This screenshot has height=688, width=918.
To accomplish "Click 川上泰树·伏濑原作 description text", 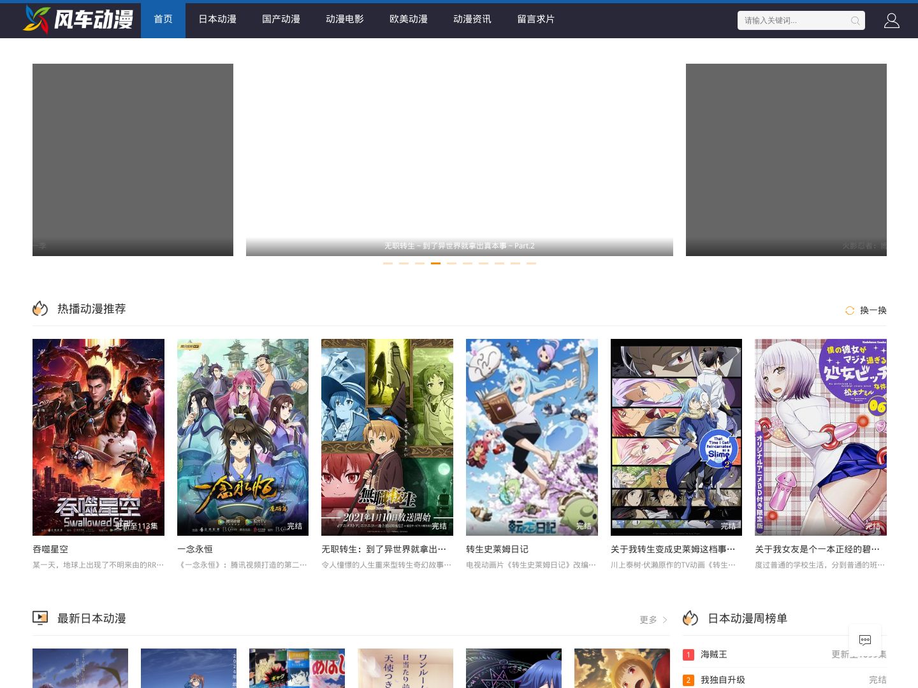I will pos(674,565).
